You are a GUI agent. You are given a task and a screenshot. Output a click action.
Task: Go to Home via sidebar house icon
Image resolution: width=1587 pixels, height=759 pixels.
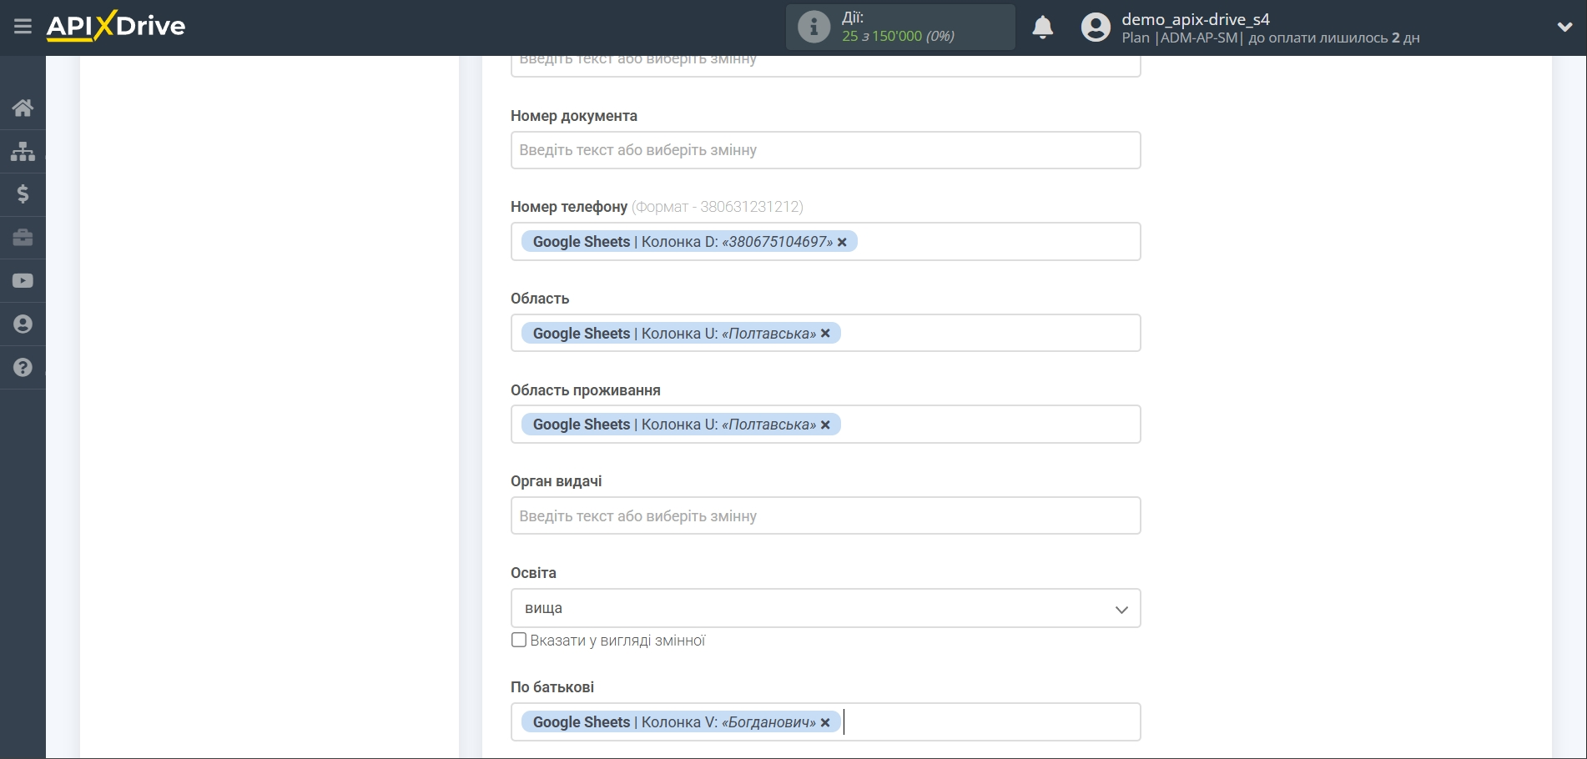[23, 108]
